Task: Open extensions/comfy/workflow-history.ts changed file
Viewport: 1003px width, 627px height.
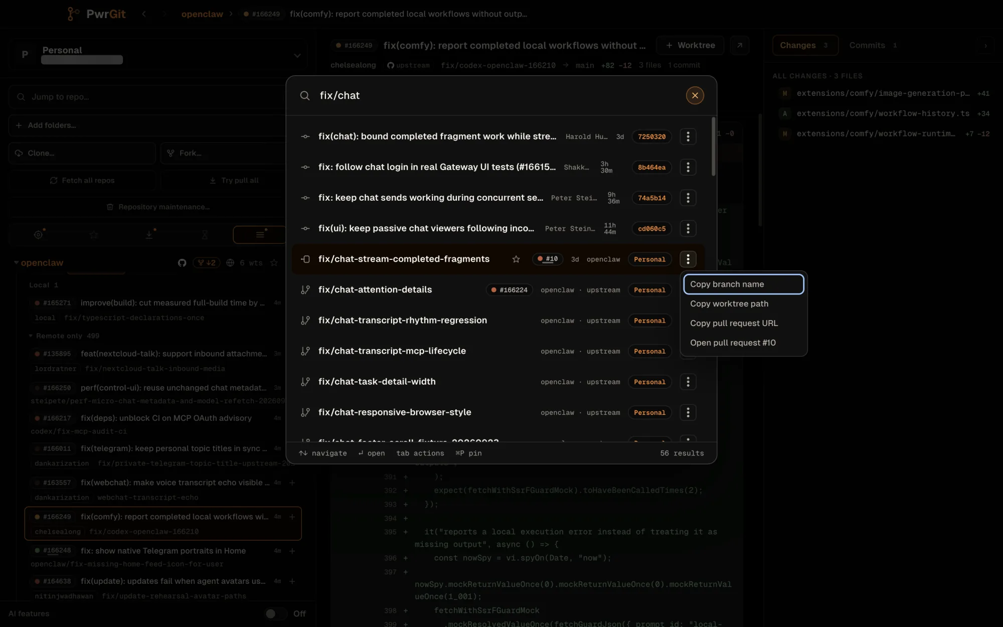Action: (x=883, y=113)
